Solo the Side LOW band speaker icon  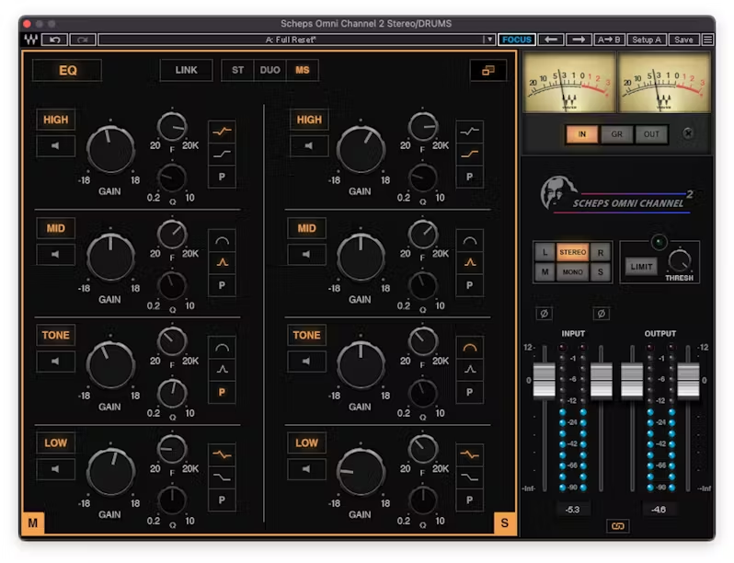click(306, 469)
